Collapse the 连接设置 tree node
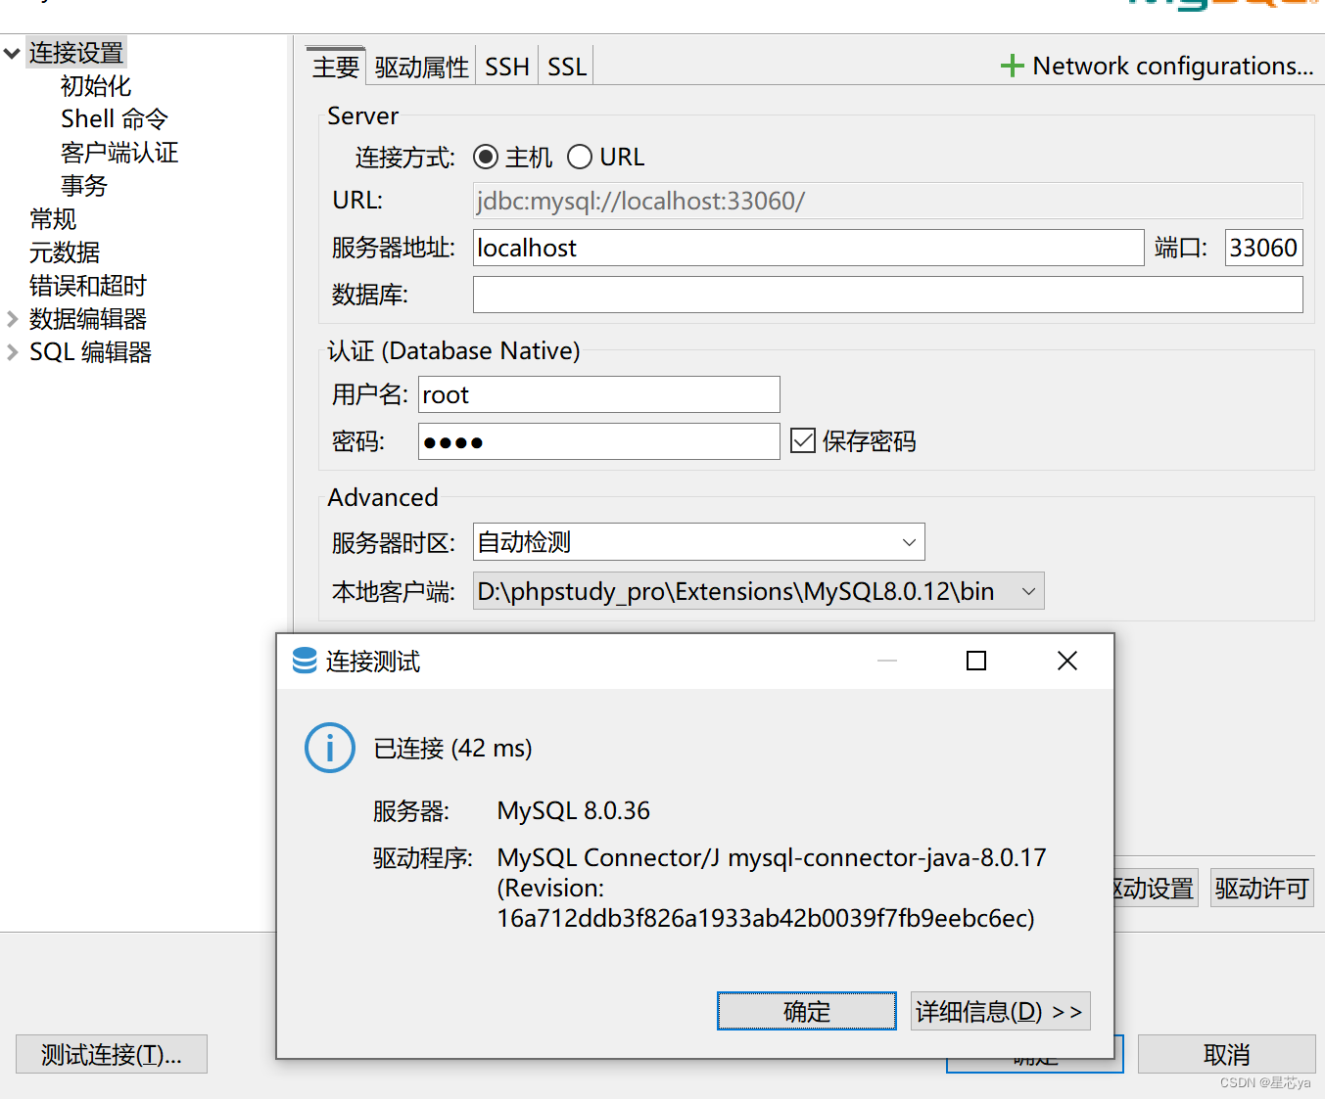Screen dimensions: 1325x1099 tap(12, 53)
